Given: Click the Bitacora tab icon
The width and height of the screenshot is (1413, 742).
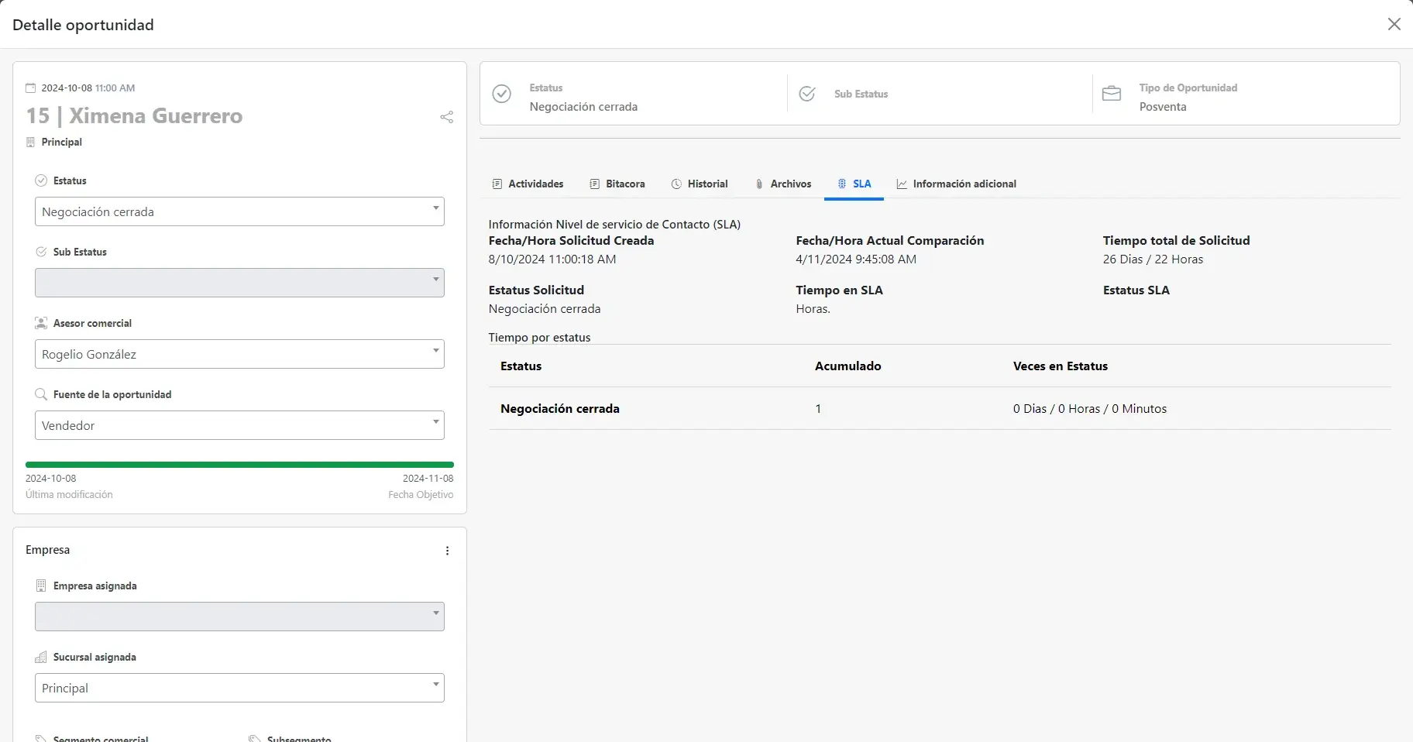Looking at the screenshot, I should tap(595, 184).
